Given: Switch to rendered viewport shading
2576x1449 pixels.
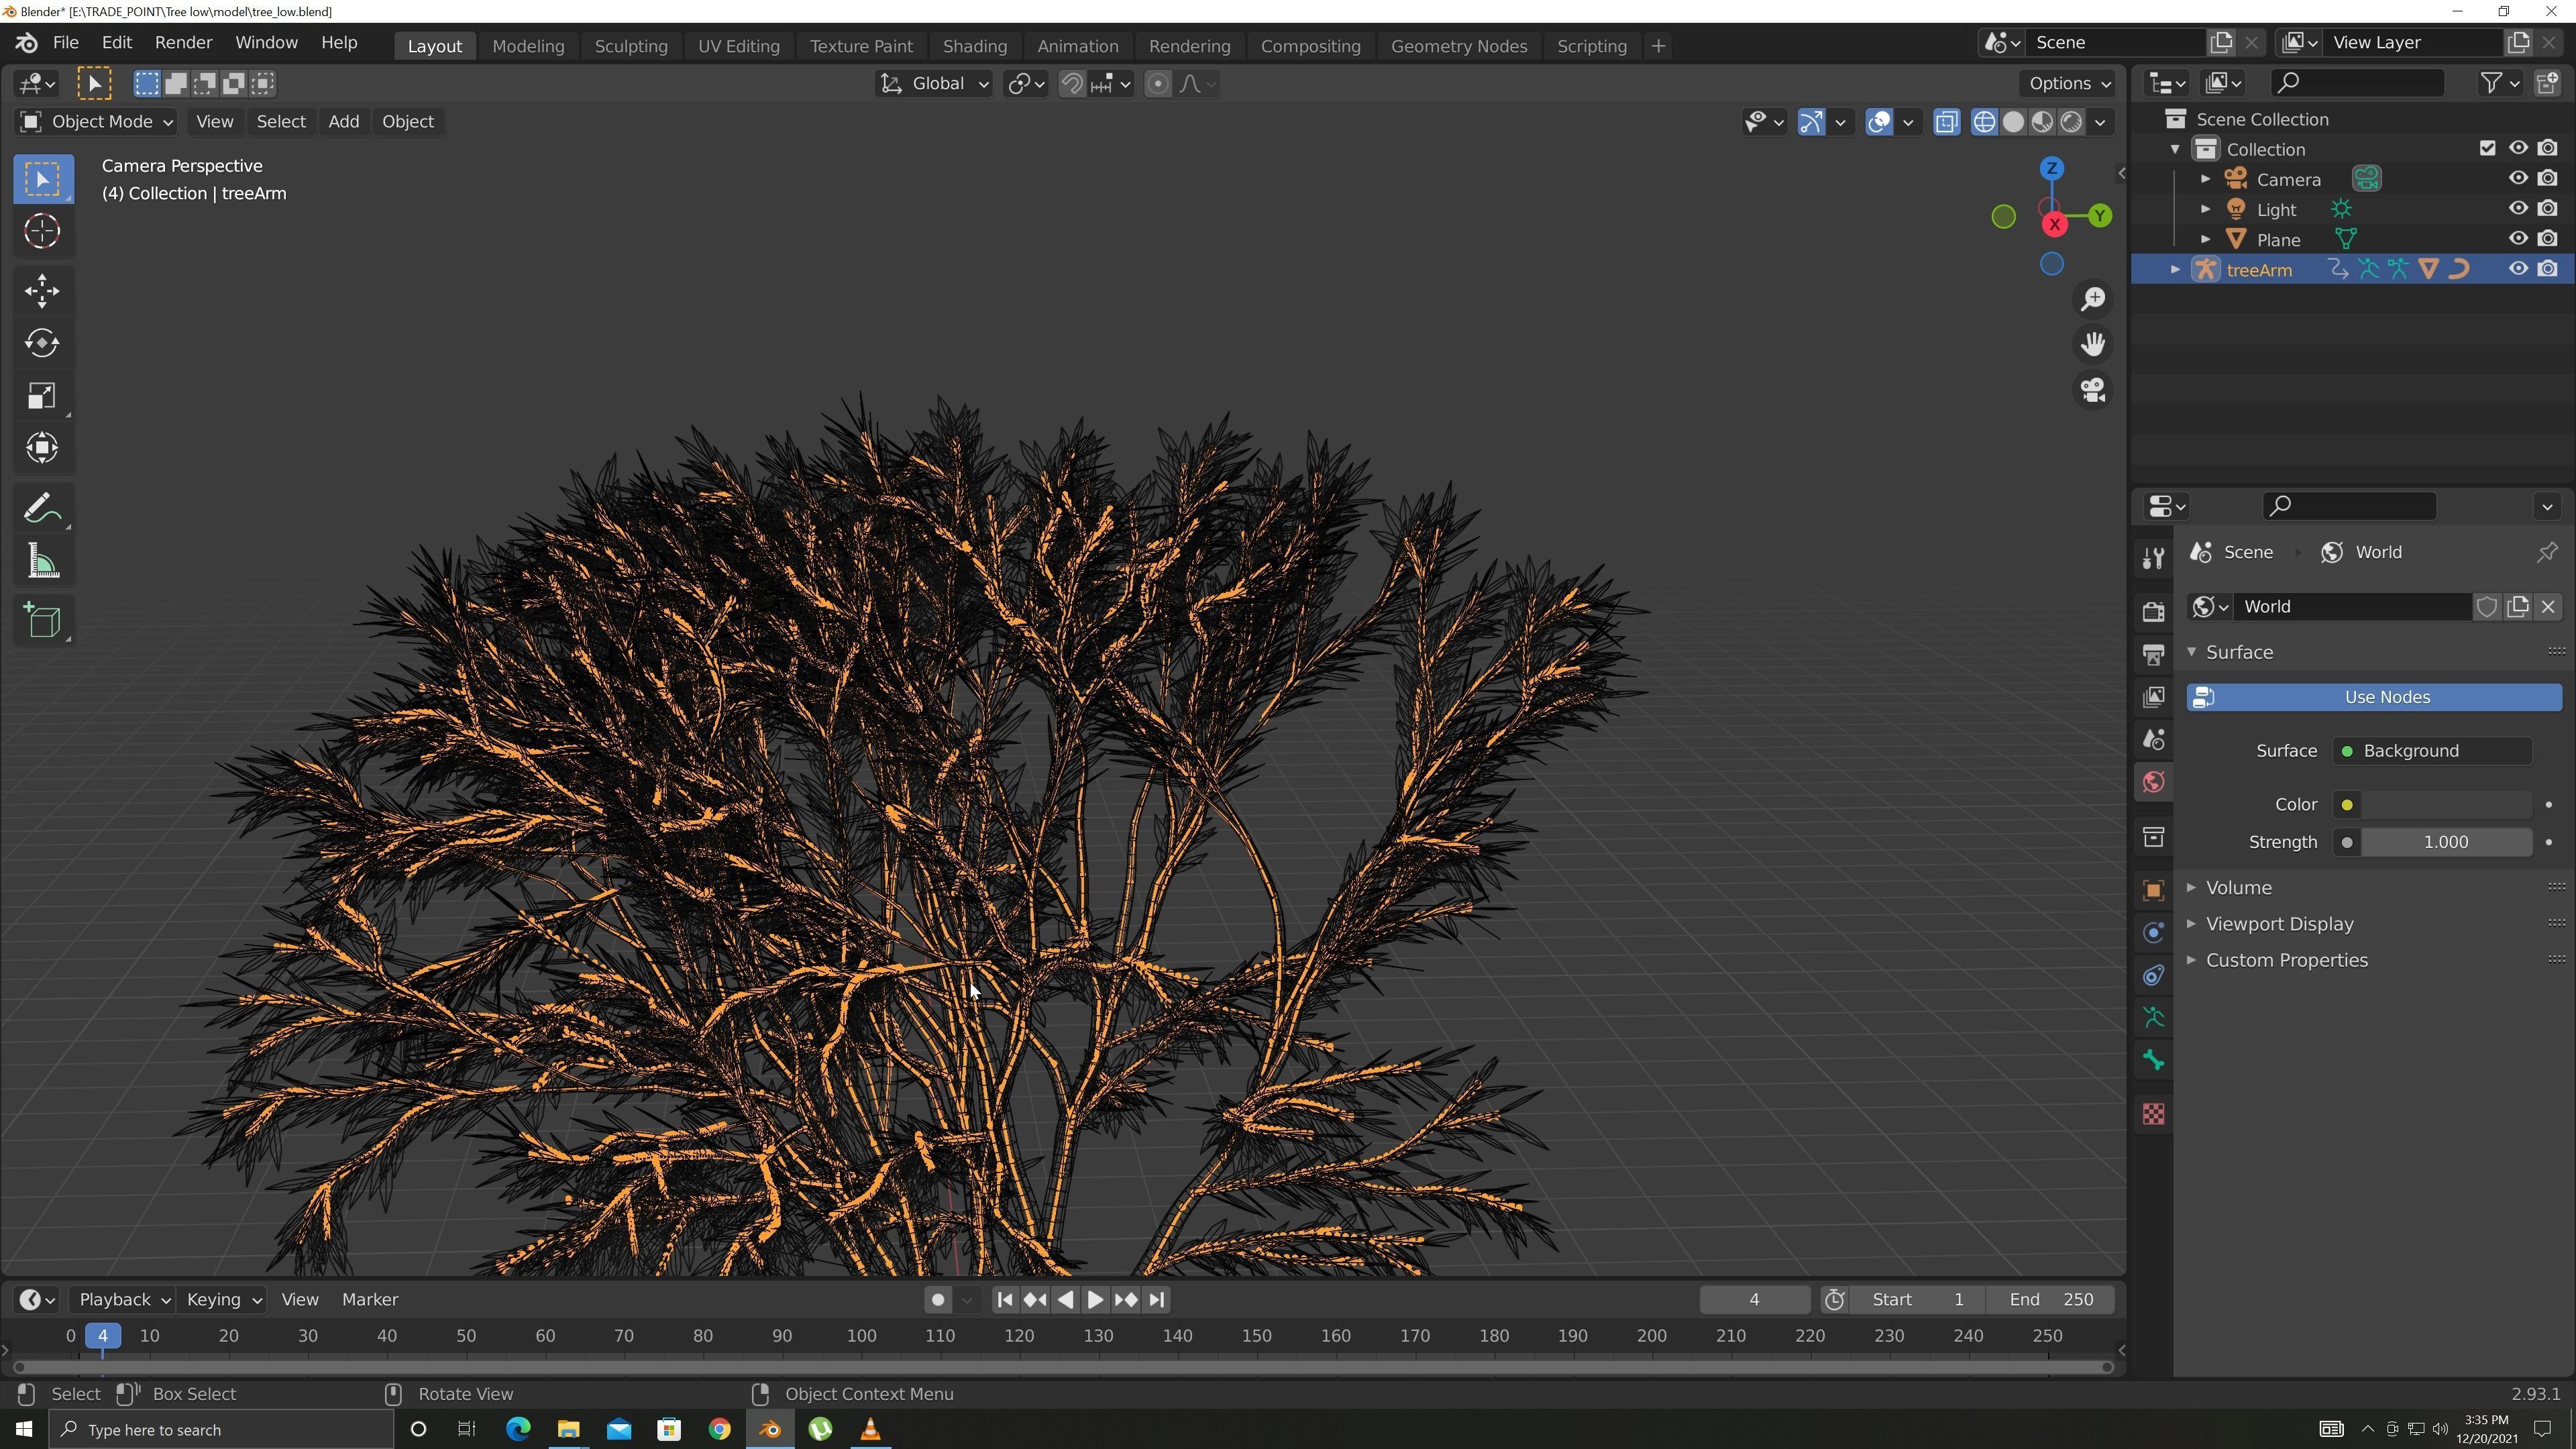Looking at the screenshot, I should 2071,122.
